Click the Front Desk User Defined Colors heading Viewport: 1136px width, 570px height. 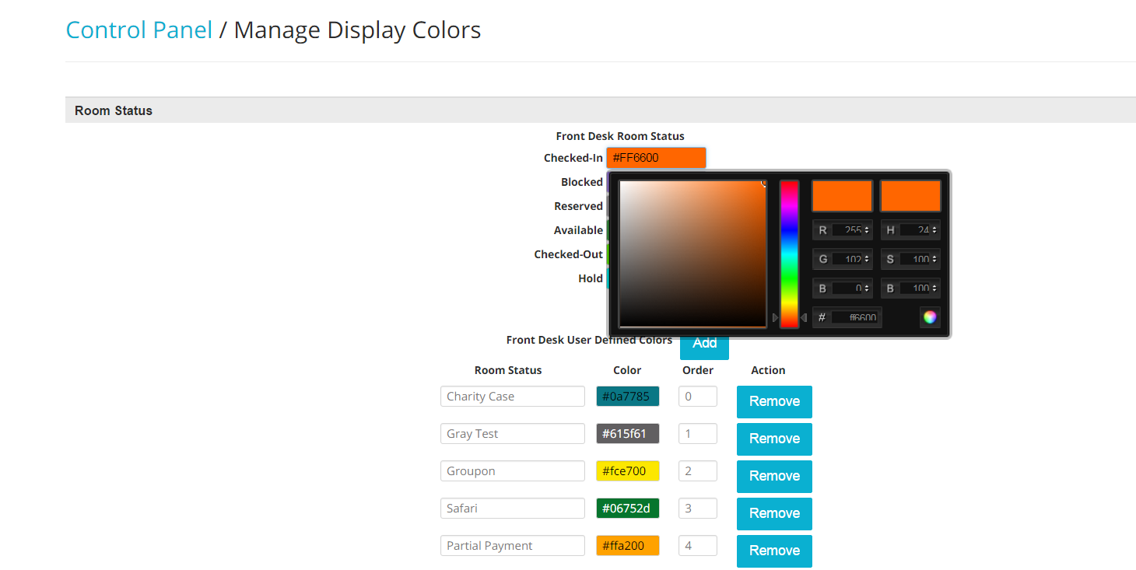(x=589, y=340)
